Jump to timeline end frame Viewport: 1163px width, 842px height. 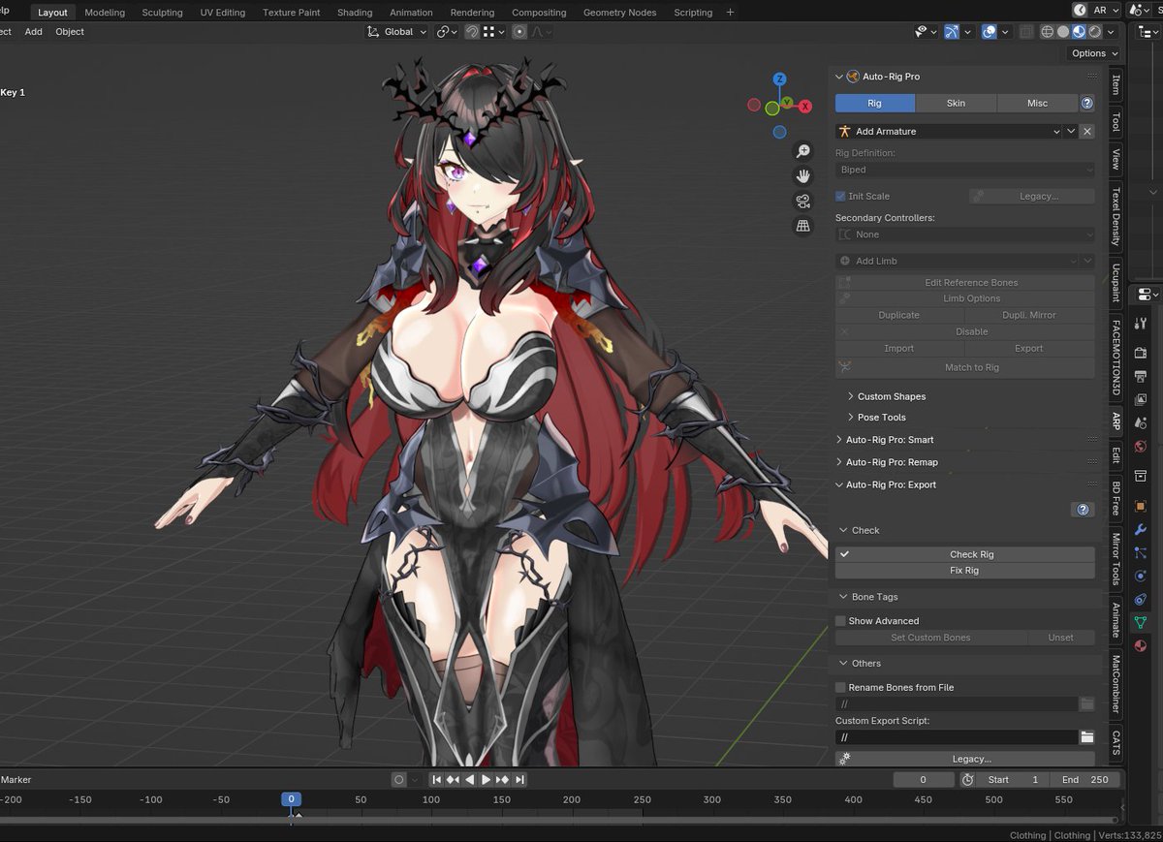pyautogui.click(x=519, y=779)
